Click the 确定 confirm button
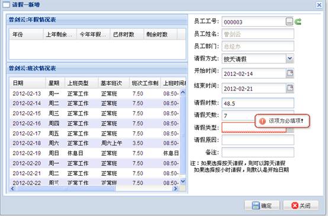Screen dimensions: 328x216 click(x=262, y=205)
